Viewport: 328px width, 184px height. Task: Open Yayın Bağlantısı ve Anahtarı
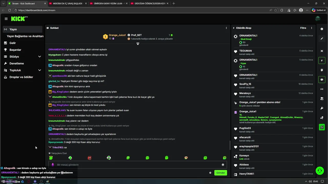(x=25, y=36)
